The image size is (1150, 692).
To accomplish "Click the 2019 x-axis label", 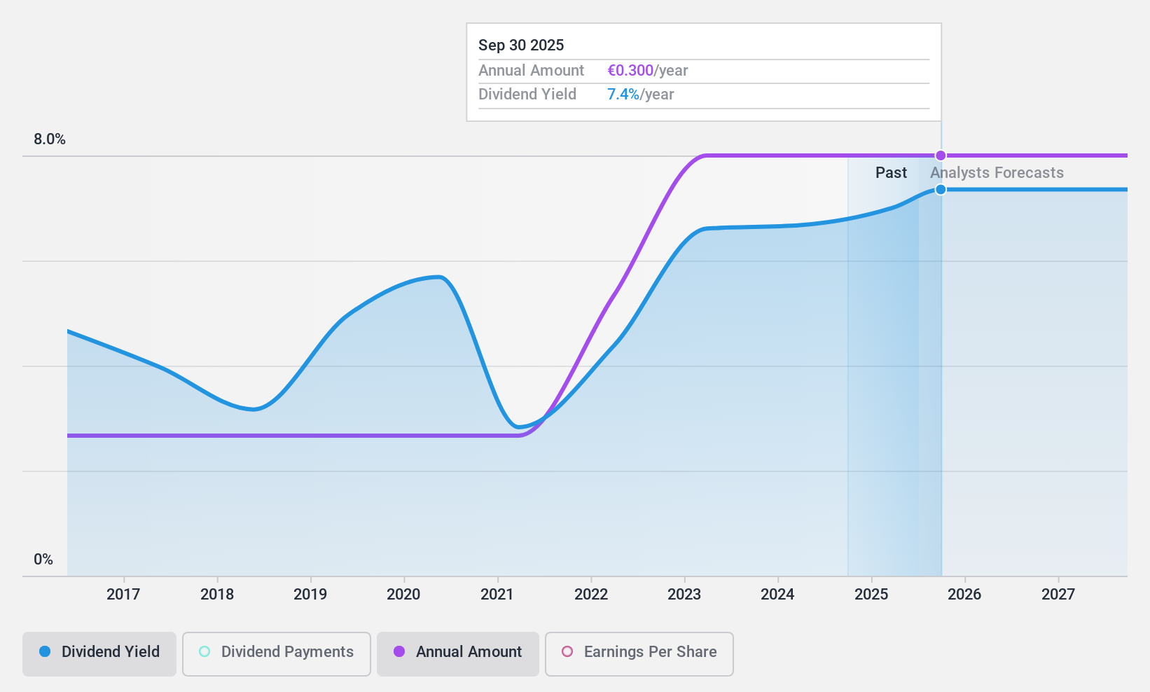I will (x=310, y=595).
